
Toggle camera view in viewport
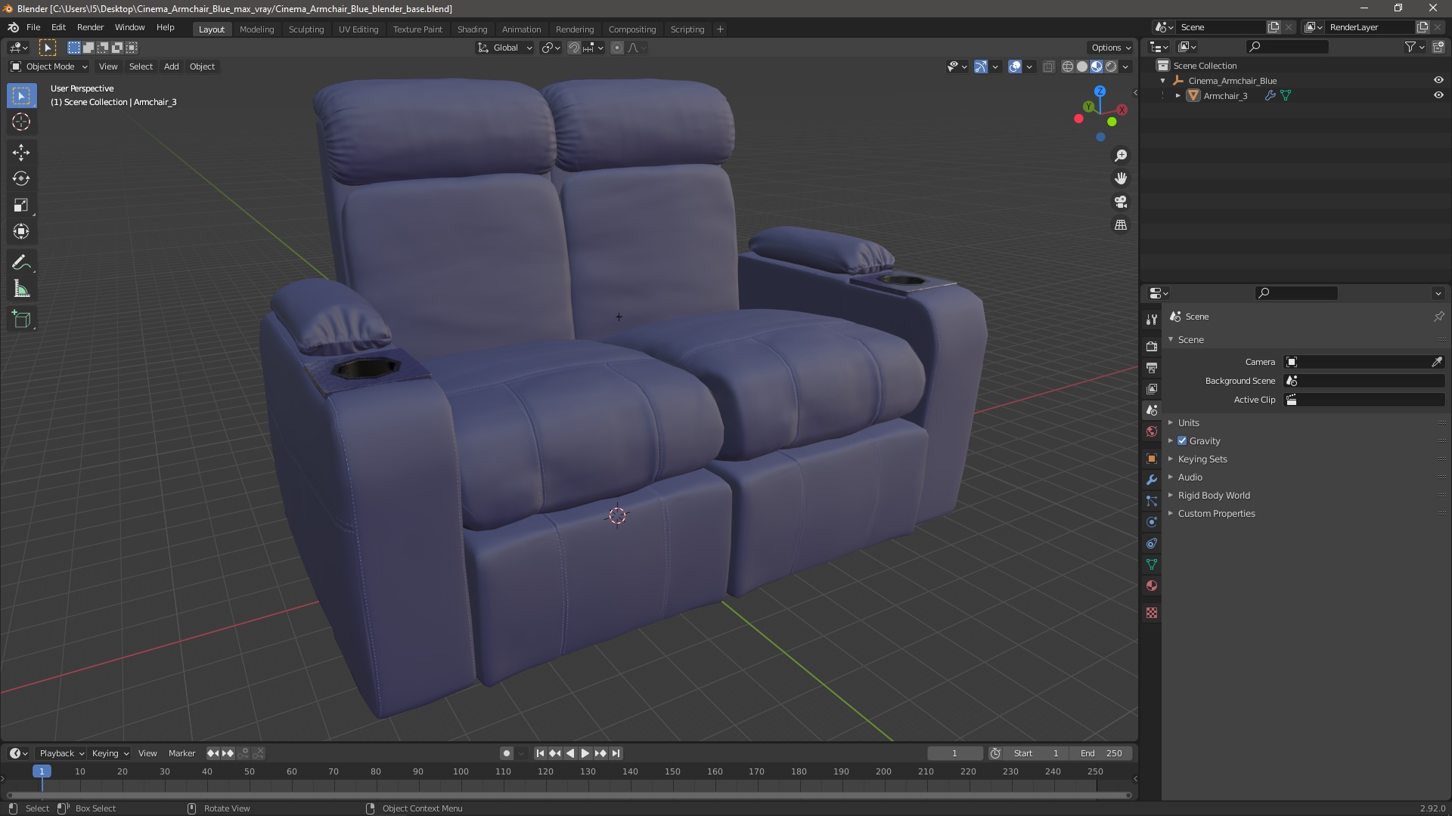pos(1121,202)
